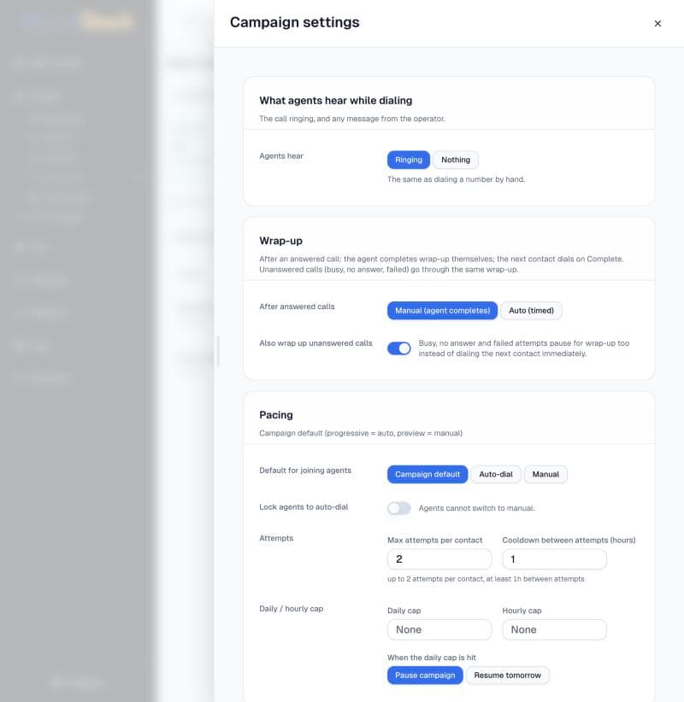Click the Daily cap input field

click(439, 630)
